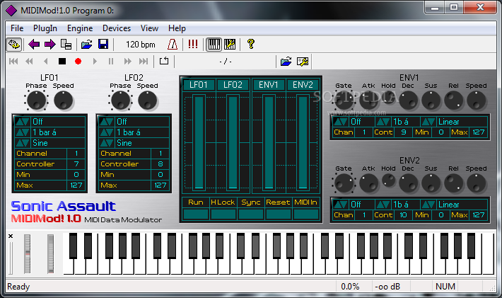Click the fast-forward transport button

point(127,61)
